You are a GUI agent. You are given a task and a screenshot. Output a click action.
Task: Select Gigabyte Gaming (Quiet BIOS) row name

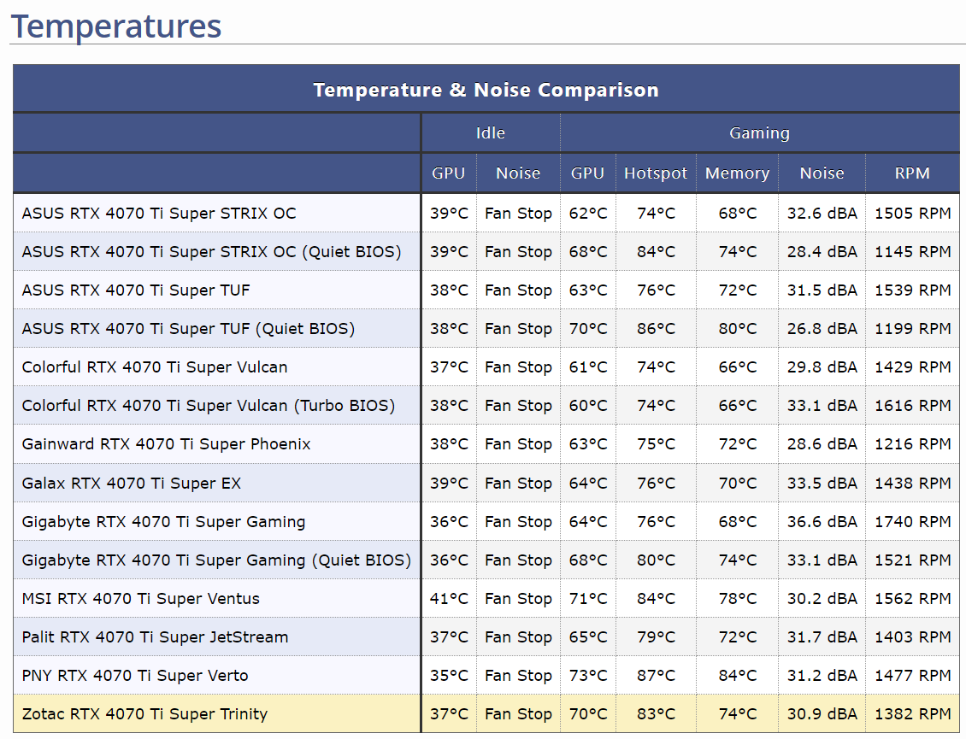pos(216,560)
